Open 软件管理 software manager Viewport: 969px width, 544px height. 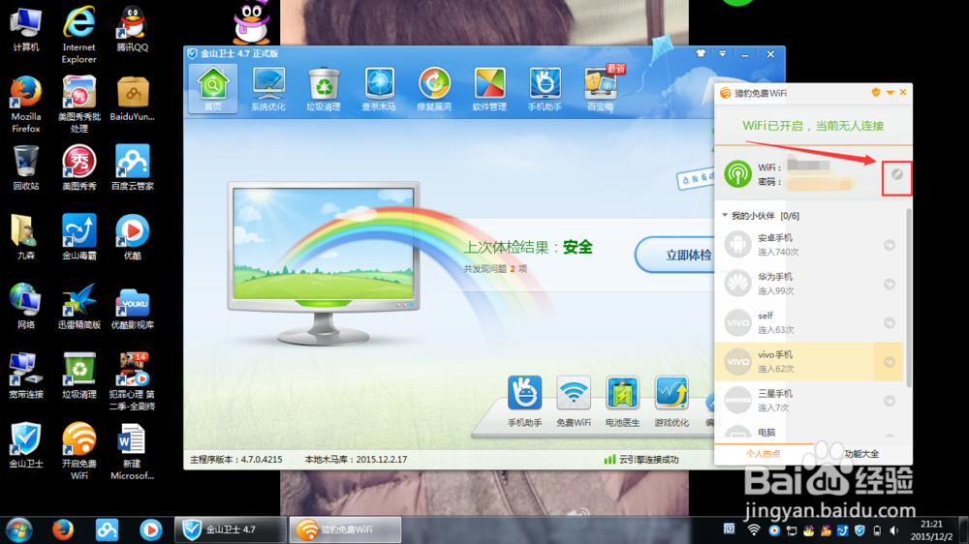point(489,89)
